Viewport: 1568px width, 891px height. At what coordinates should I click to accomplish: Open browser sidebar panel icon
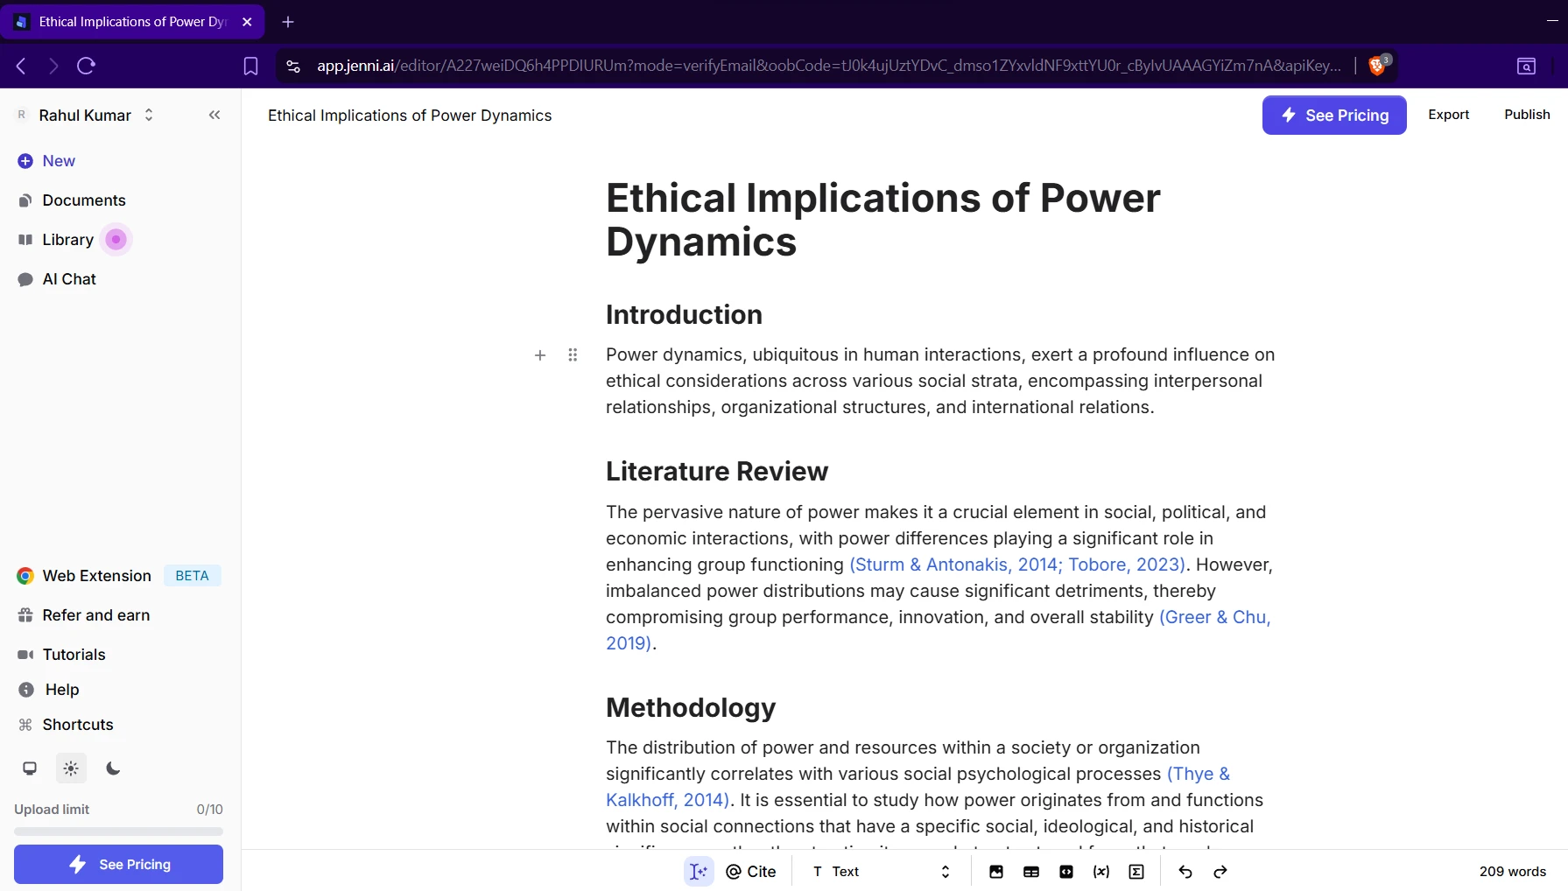point(1526,66)
